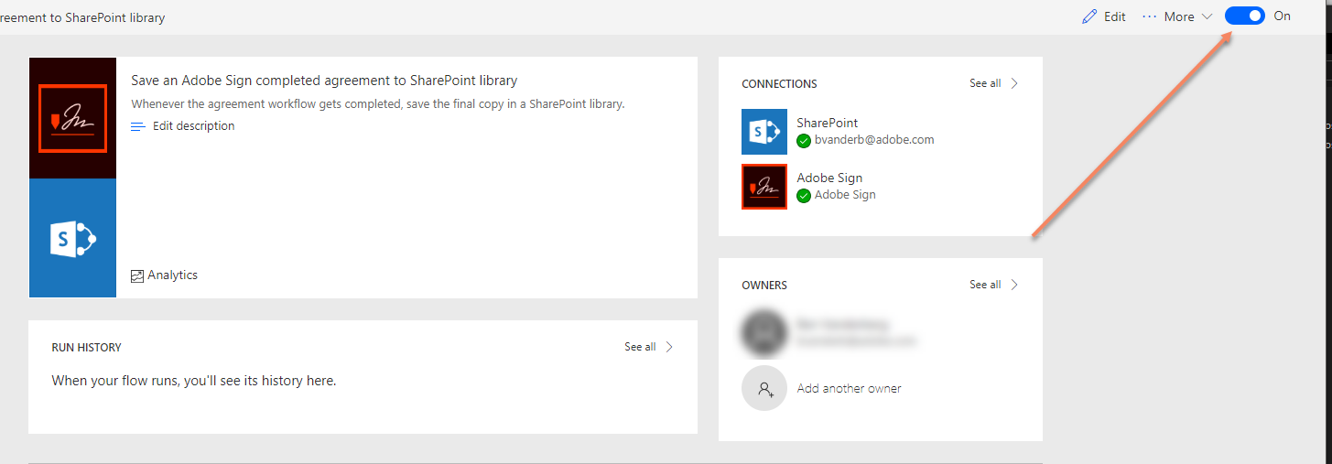
Task: Click the chevron beside Connections See all
Action: click(x=1013, y=83)
